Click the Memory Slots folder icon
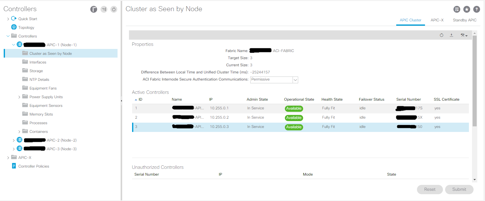The width and height of the screenshot is (485, 201). 25,114
